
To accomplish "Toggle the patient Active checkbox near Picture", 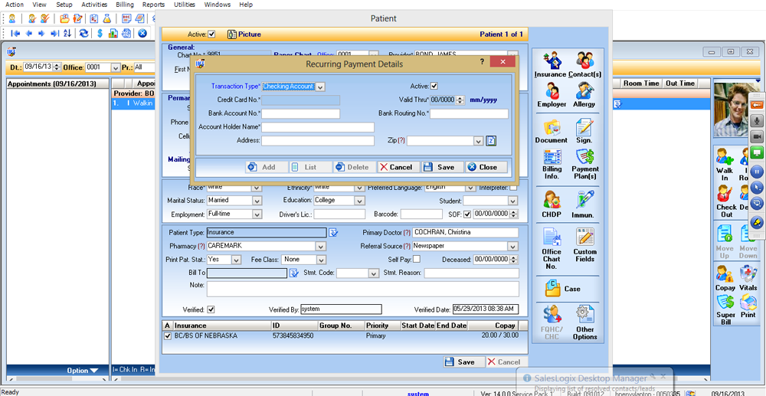I will (x=211, y=34).
